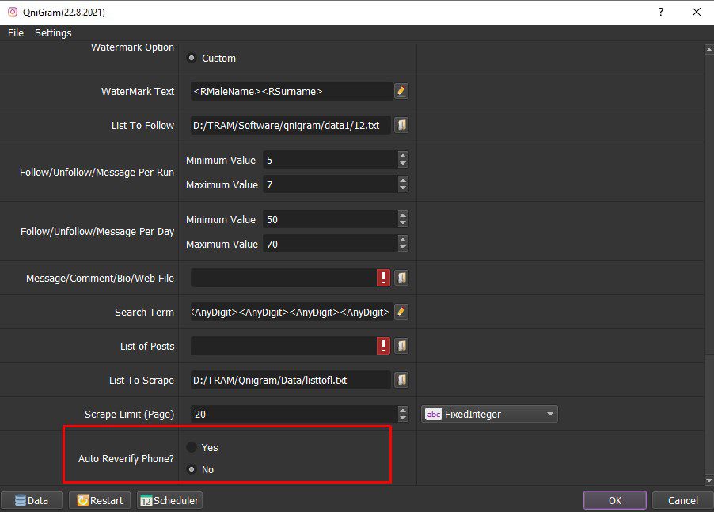
Task: Open the File menu
Action: pos(16,32)
